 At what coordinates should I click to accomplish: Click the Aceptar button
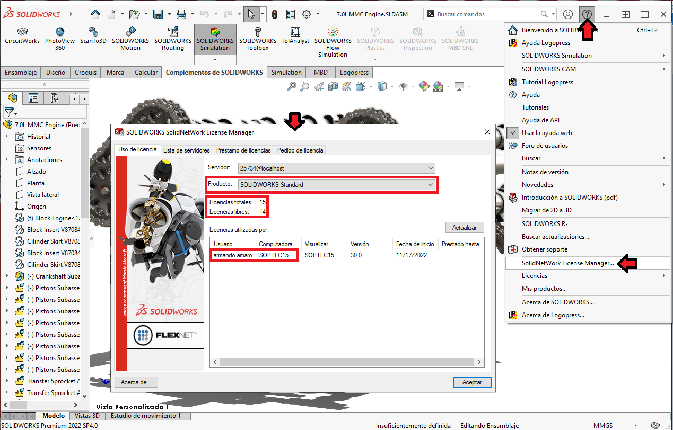click(472, 382)
